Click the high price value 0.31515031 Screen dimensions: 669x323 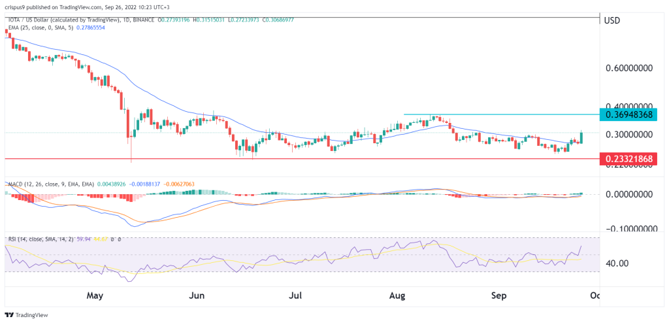210,20
